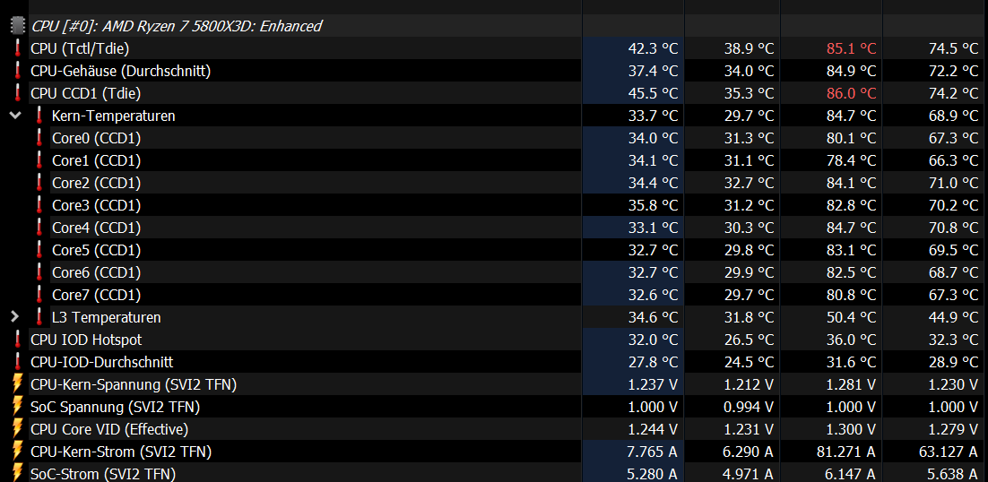Screen dimensions: 988x482
Task: Click the 26.5 °C IOD Hotspot minimum
Action: point(750,340)
